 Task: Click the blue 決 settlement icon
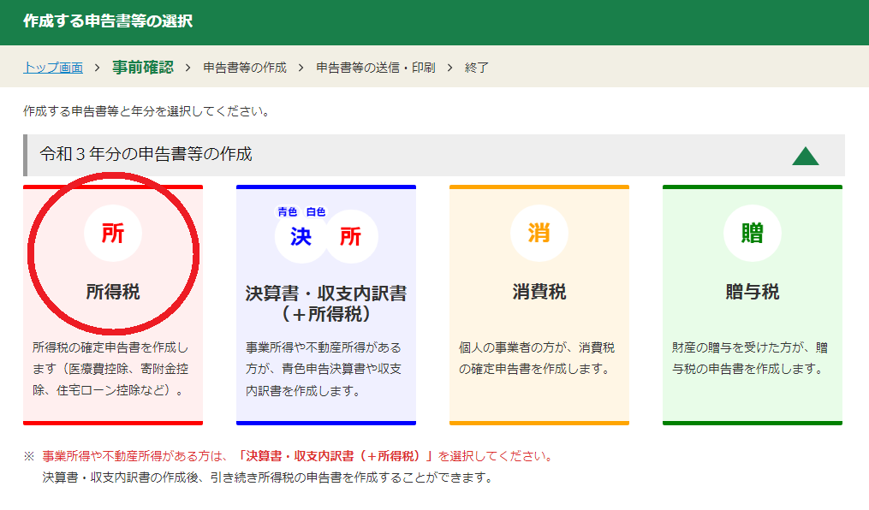pyautogui.click(x=301, y=236)
